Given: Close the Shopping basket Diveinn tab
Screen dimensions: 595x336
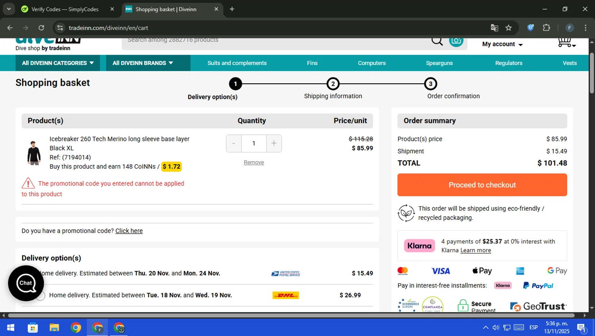Looking at the screenshot, I should 216,9.
